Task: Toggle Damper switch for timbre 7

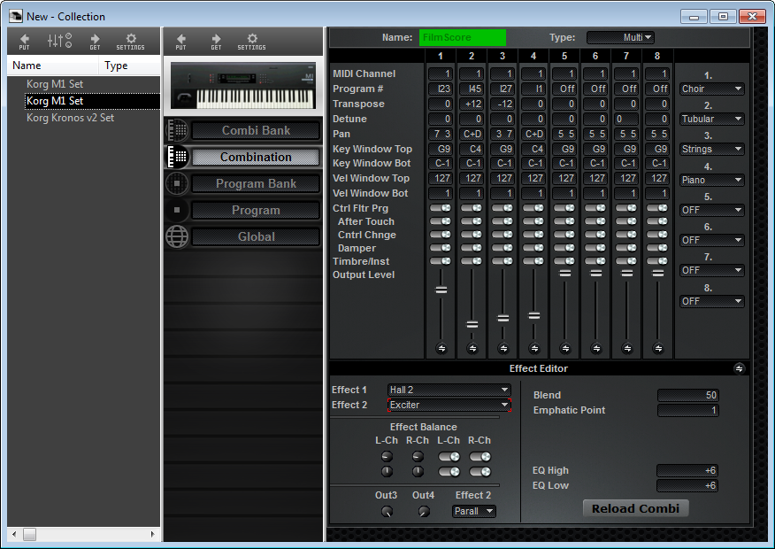Action: 626,248
